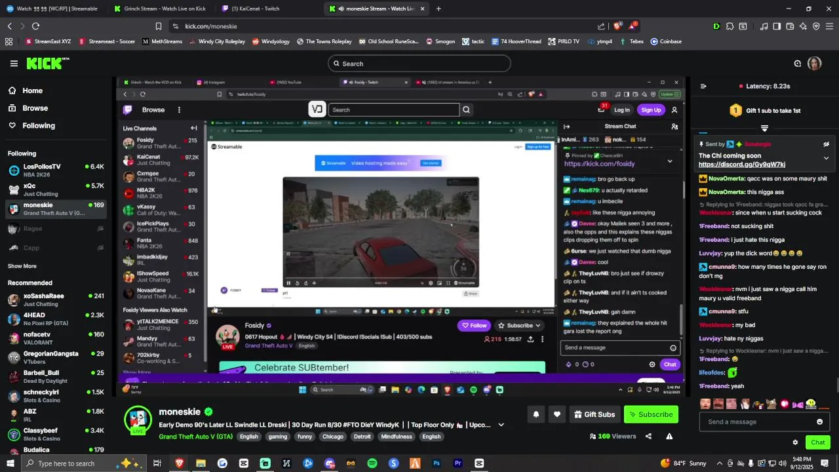839x472 pixels.
Task: Click the notification bell for moneskie
Action: tap(536, 414)
